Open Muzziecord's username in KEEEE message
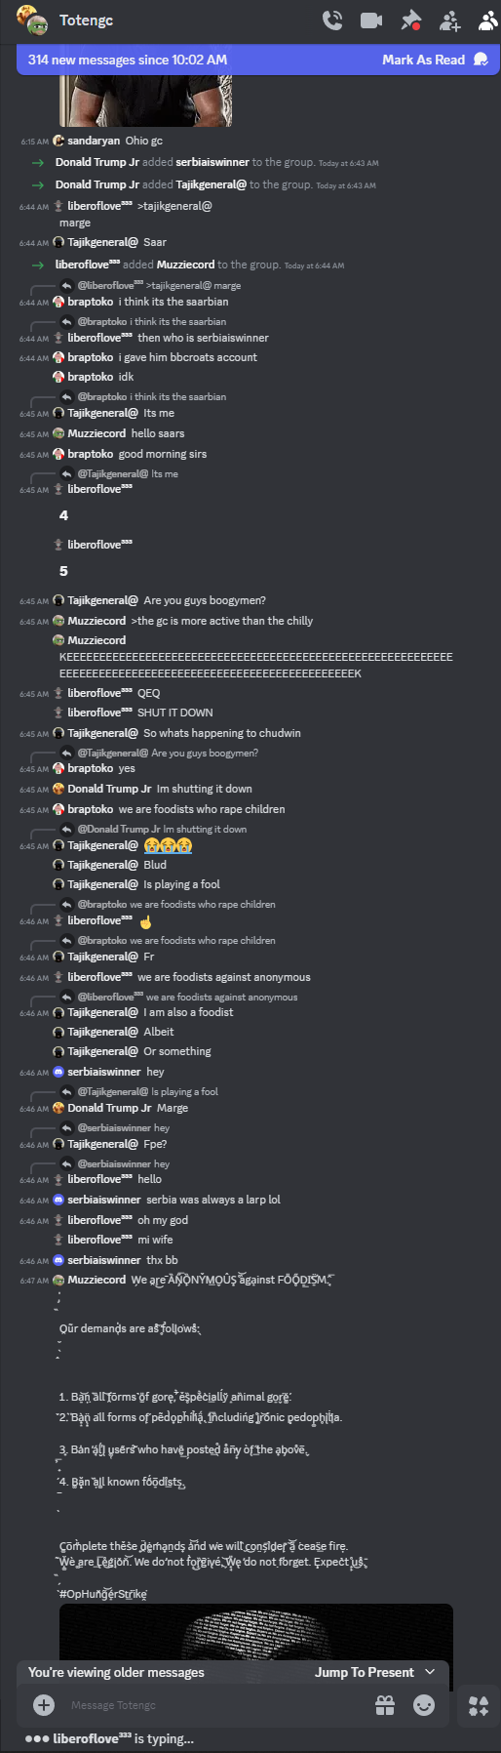The image size is (501, 1753). pyautogui.click(x=96, y=640)
